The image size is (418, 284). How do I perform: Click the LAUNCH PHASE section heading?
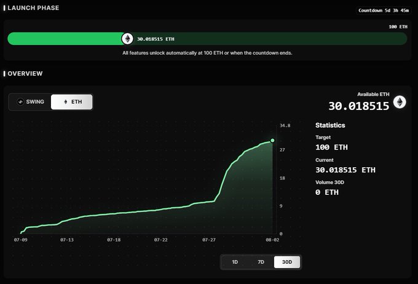[33, 8]
